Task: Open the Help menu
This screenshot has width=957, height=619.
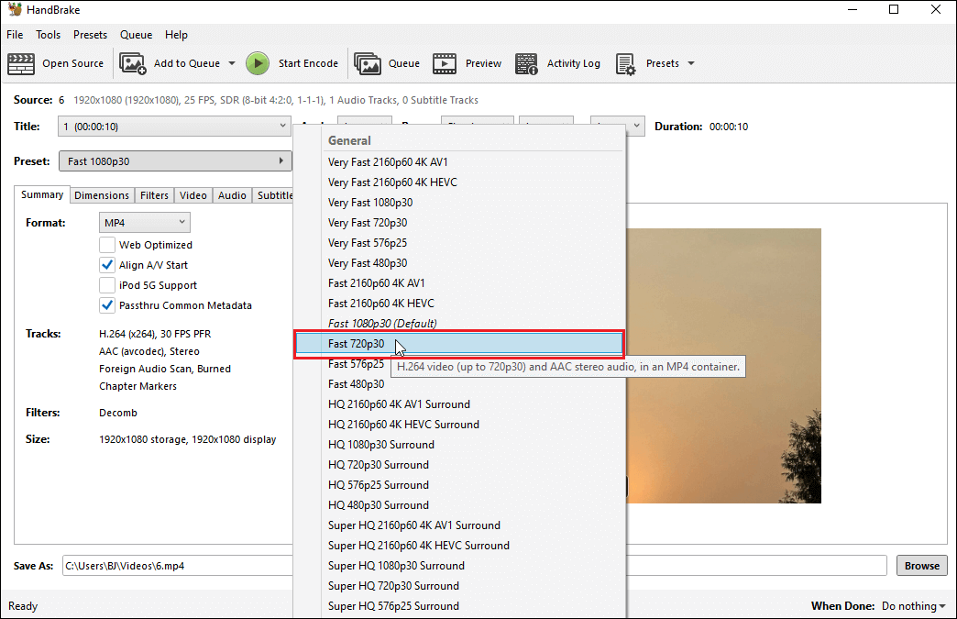Action: pyautogui.click(x=176, y=35)
